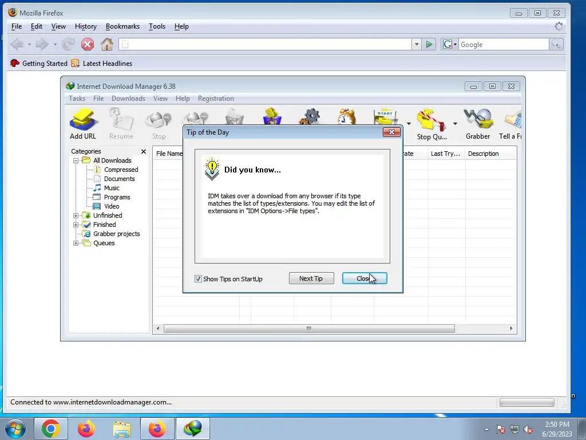586x440 pixels.
Task: Open the Stop Queue dropdown arrow
Action: [x=455, y=124]
